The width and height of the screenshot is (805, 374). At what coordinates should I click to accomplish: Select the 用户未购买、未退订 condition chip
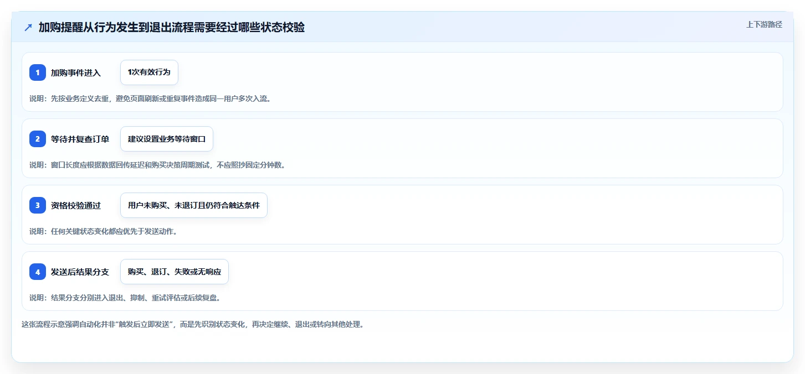(194, 205)
